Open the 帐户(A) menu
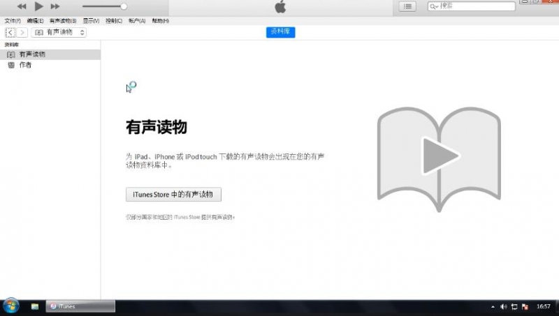Screen dimensions: 559x316 [x=137, y=21]
